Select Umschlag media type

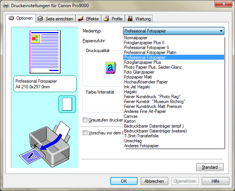click(174, 141)
